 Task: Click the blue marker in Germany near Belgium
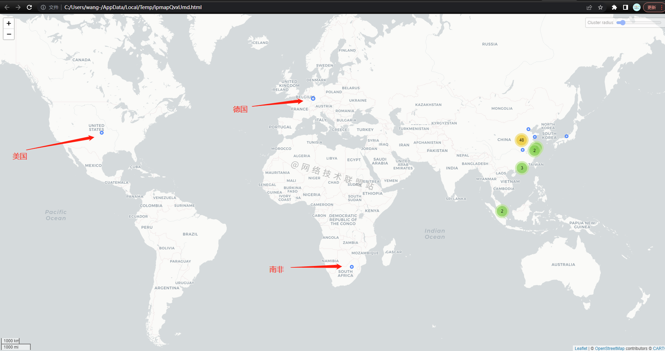(313, 99)
